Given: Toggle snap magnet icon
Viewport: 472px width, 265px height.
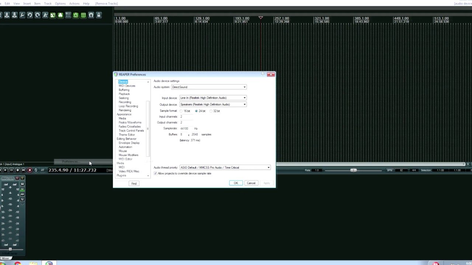Looking at the screenshot, I should (91, 15).
